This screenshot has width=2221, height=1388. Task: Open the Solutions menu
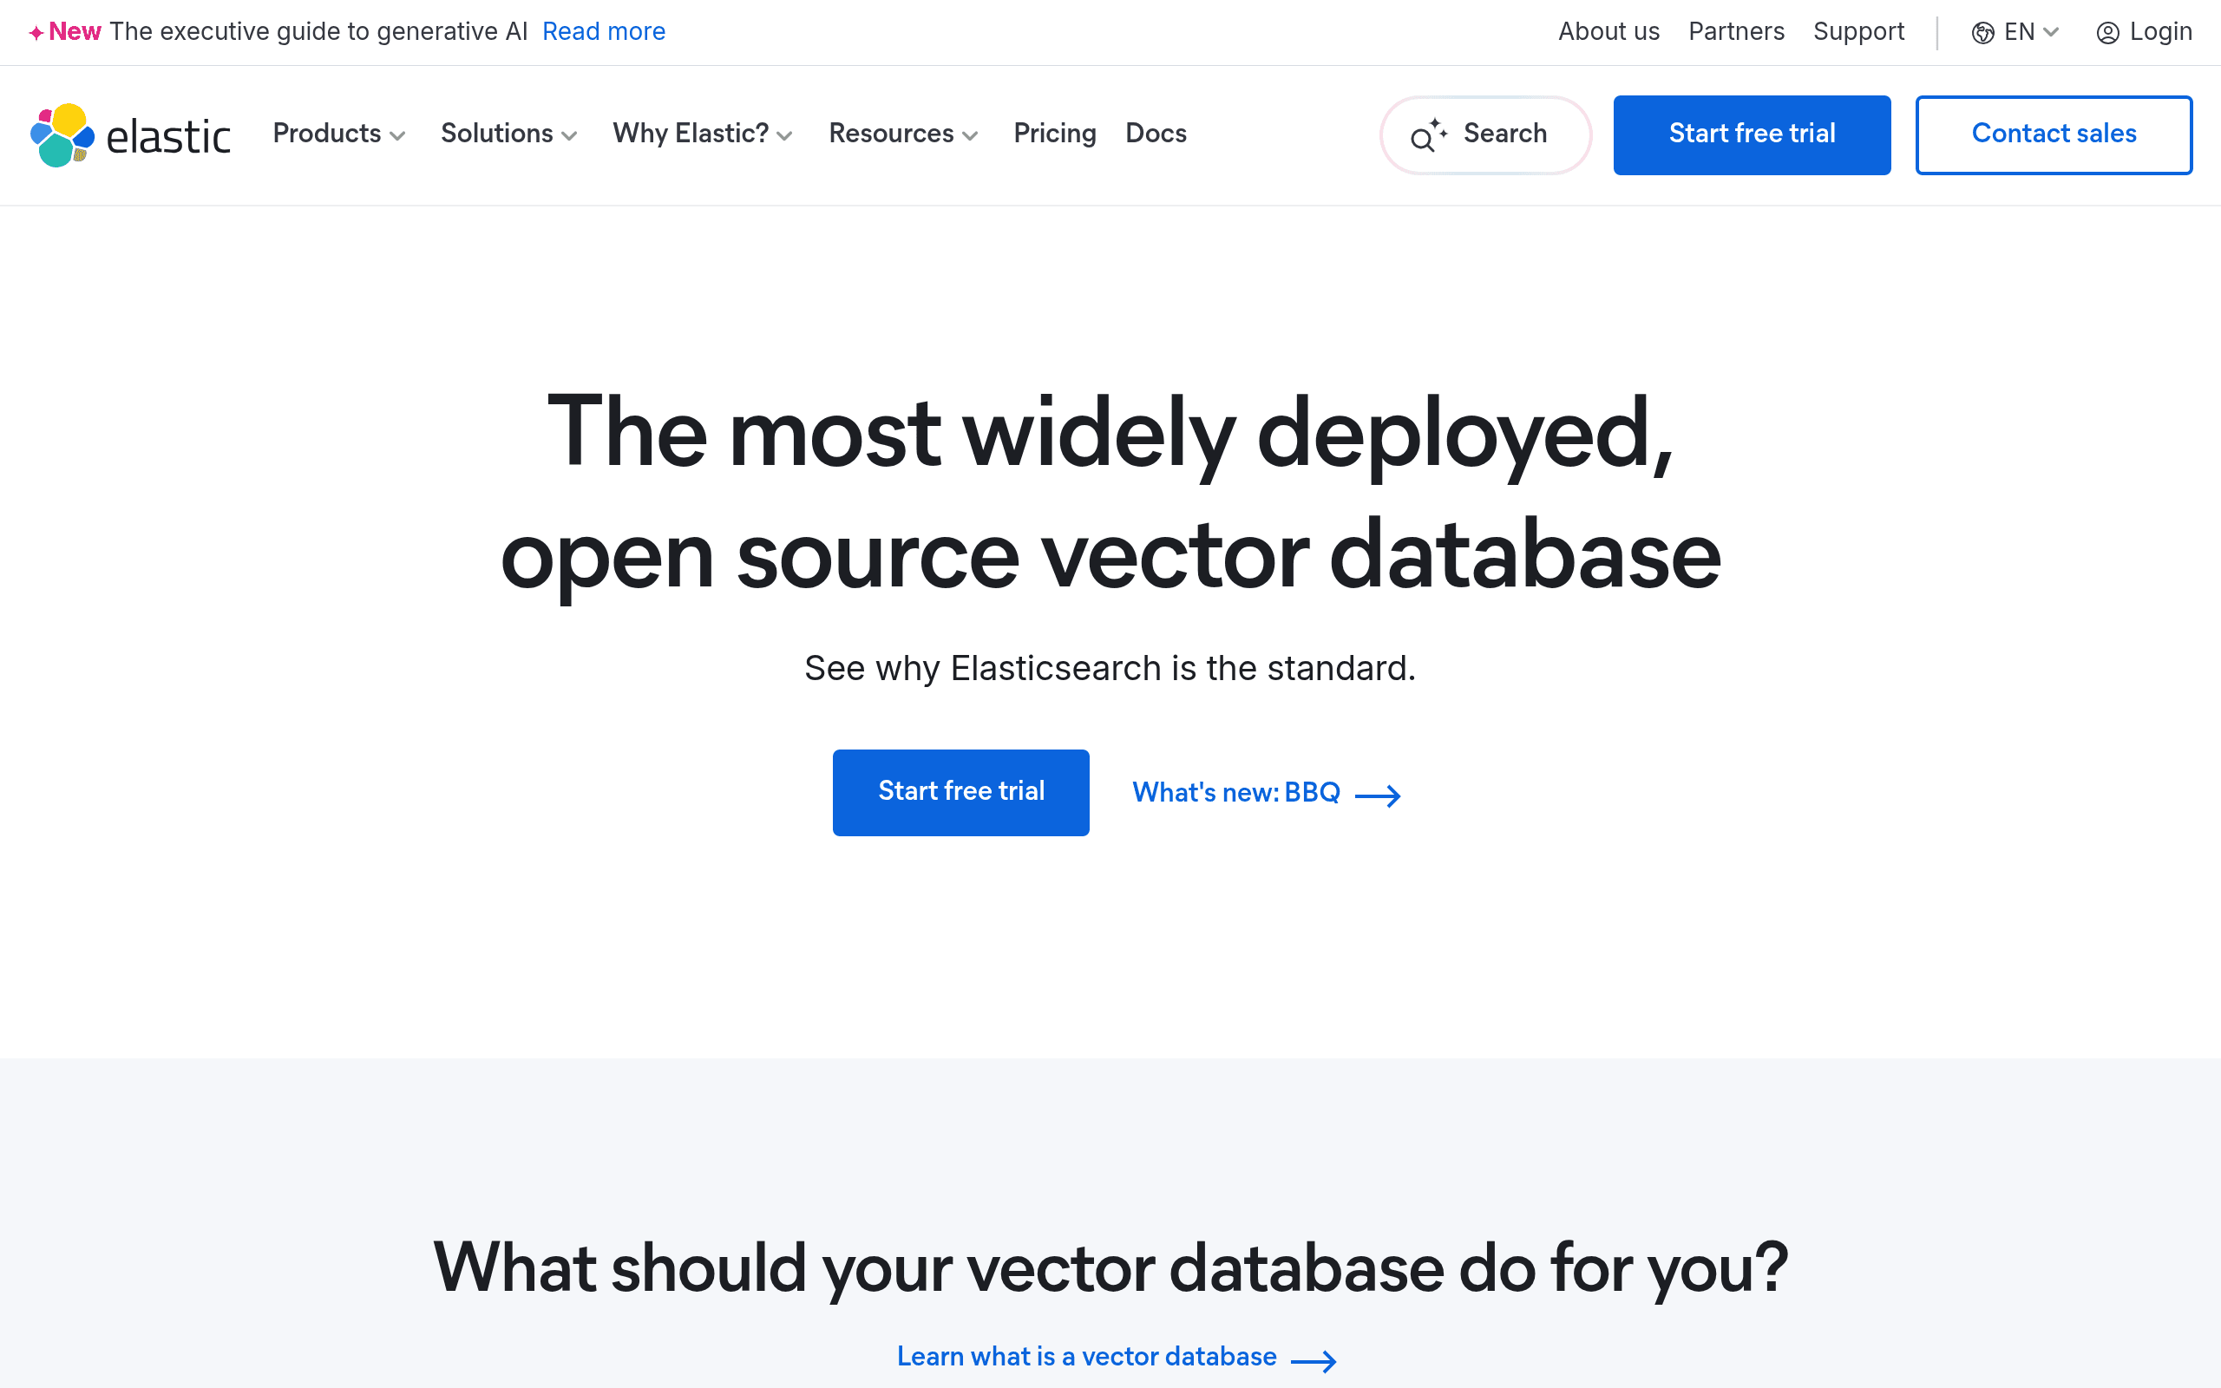pos(508,134)
